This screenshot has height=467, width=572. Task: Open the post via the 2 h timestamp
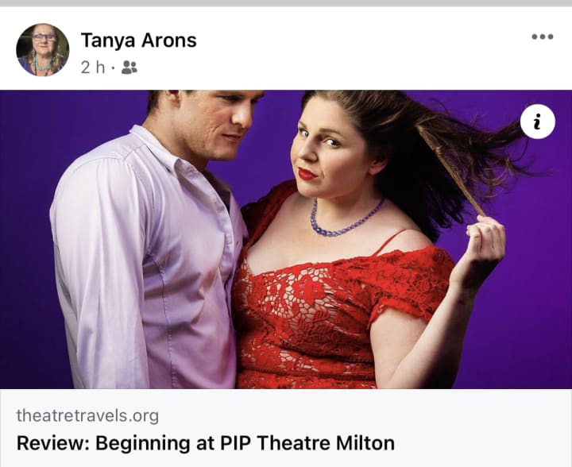click(93, 68)
